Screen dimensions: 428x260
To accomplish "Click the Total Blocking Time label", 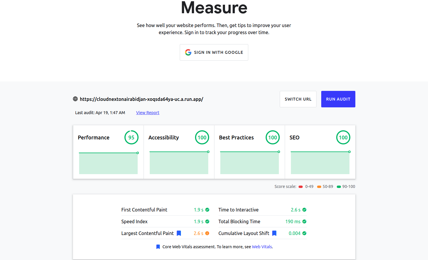I will point(239,221).
